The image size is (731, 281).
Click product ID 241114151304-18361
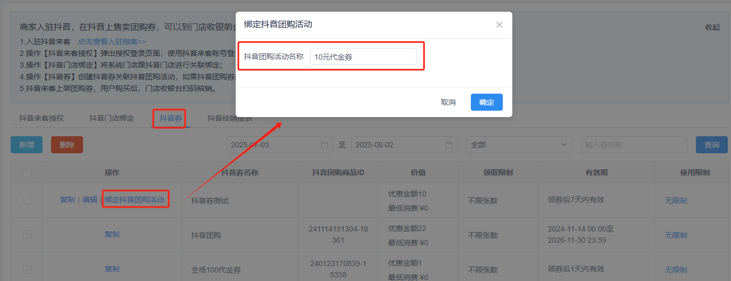coord(338,235)
